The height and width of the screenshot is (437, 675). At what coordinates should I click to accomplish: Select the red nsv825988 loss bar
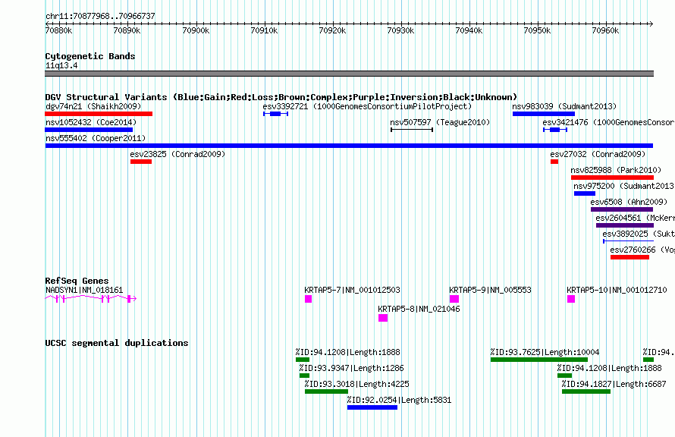[x=612, y=178]
